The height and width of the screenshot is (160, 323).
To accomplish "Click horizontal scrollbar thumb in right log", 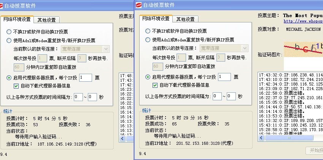I will pos(289,138).
